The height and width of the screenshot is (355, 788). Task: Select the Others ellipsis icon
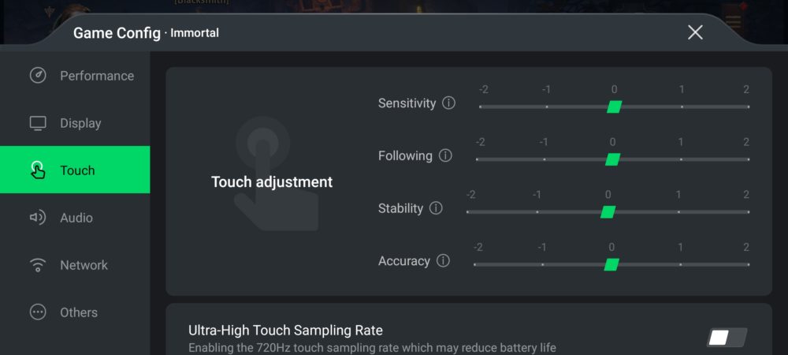(38, 312)
